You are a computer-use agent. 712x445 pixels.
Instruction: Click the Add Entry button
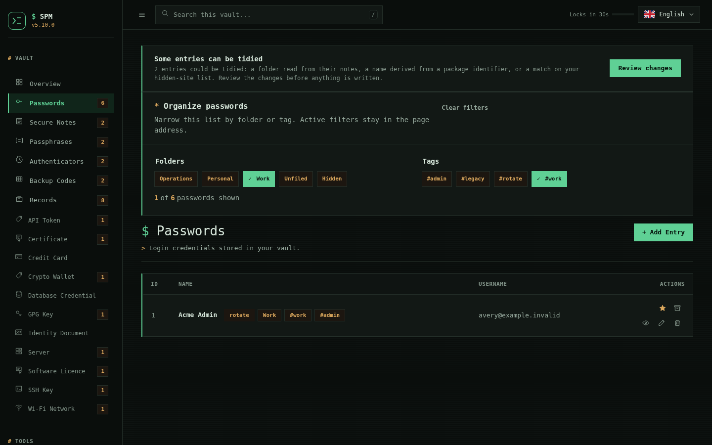(664, 232)
